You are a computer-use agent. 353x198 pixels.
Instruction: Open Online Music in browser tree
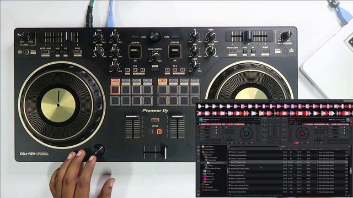click(209, 149)
